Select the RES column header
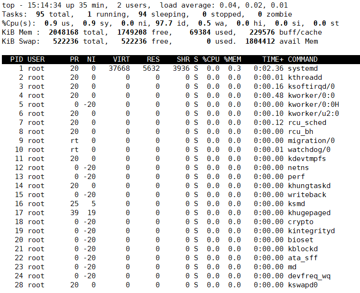360x293 pixels. [x=153, y=59]
